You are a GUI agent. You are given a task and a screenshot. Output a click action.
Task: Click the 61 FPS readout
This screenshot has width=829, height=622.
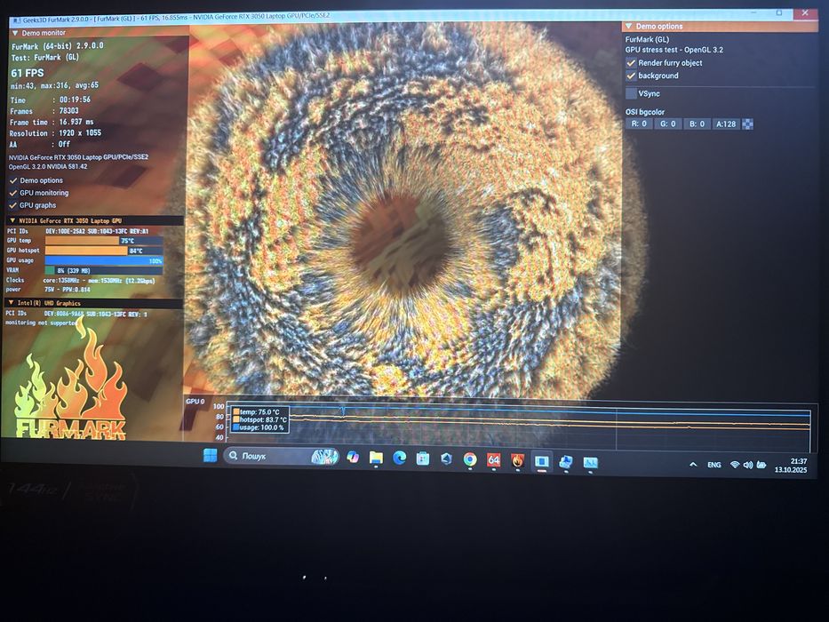28,73
